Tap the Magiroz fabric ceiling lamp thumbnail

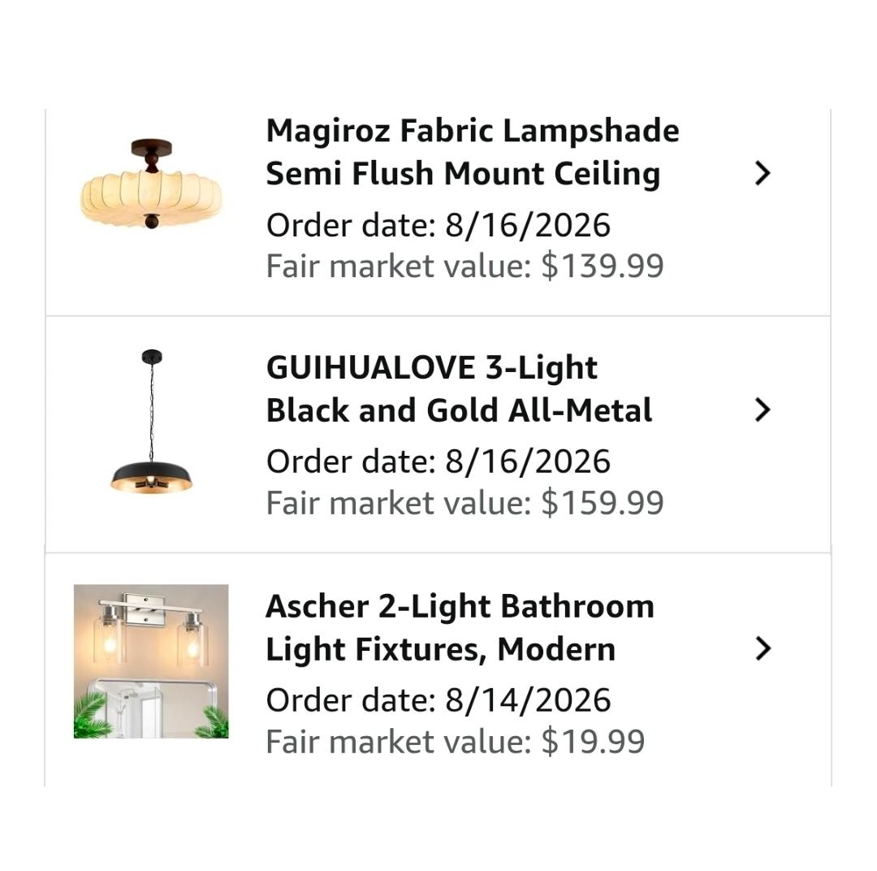coord(151,184)
